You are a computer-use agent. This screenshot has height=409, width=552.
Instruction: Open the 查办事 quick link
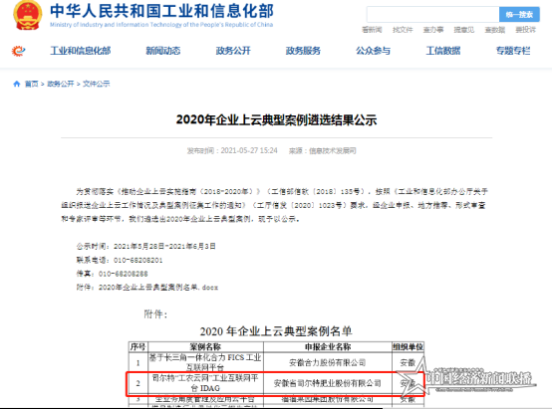433,30
